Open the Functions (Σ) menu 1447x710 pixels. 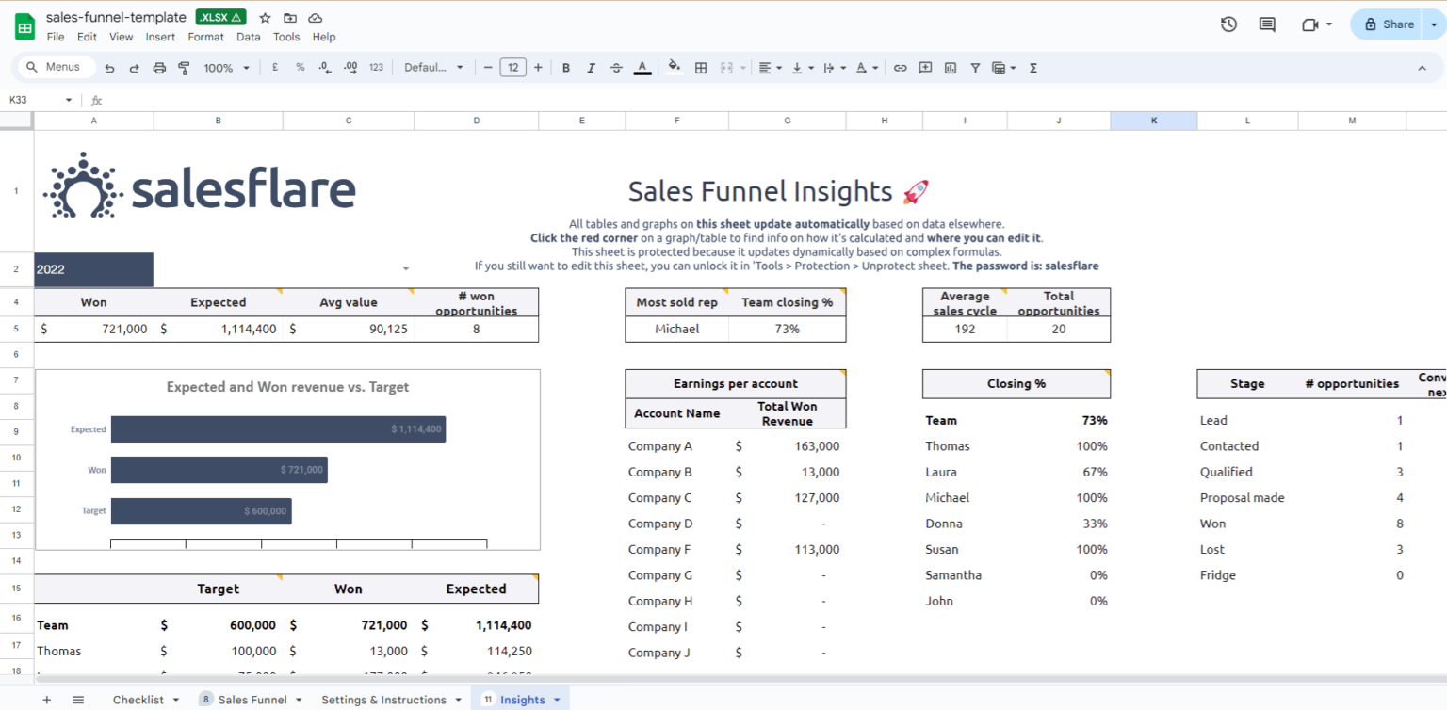pyautogui.click(x=1032, y=67)
